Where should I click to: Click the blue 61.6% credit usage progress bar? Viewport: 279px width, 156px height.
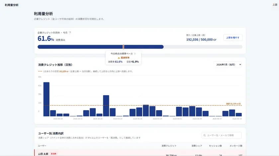[x=100, y=47]
